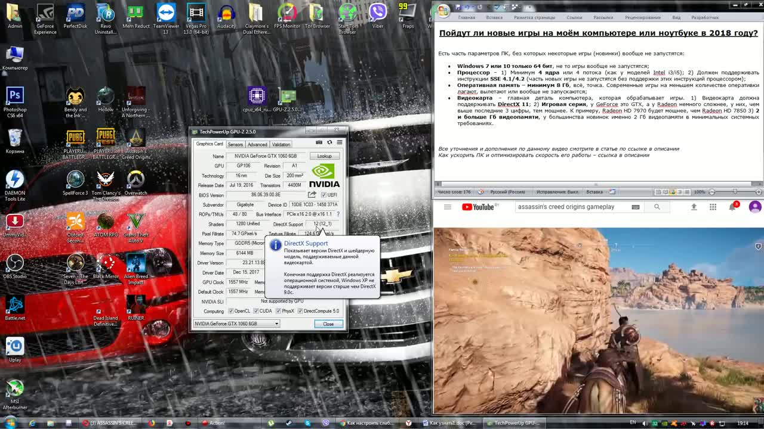This screenshot has width=764, height=429.
Task: Open the Battle.net desktop shortcut
Action: click(15, 309)
